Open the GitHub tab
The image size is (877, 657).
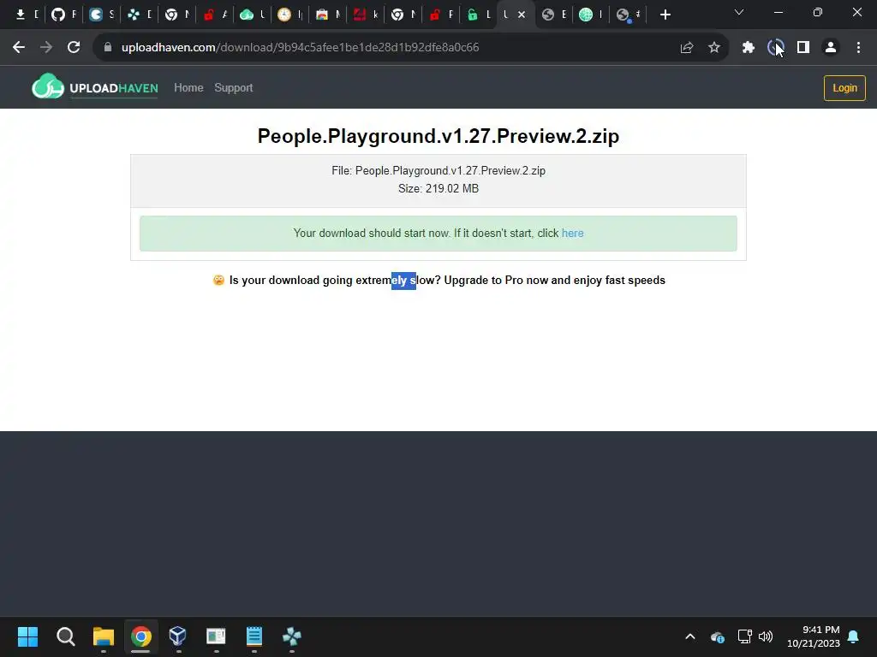tap(58, 15)
